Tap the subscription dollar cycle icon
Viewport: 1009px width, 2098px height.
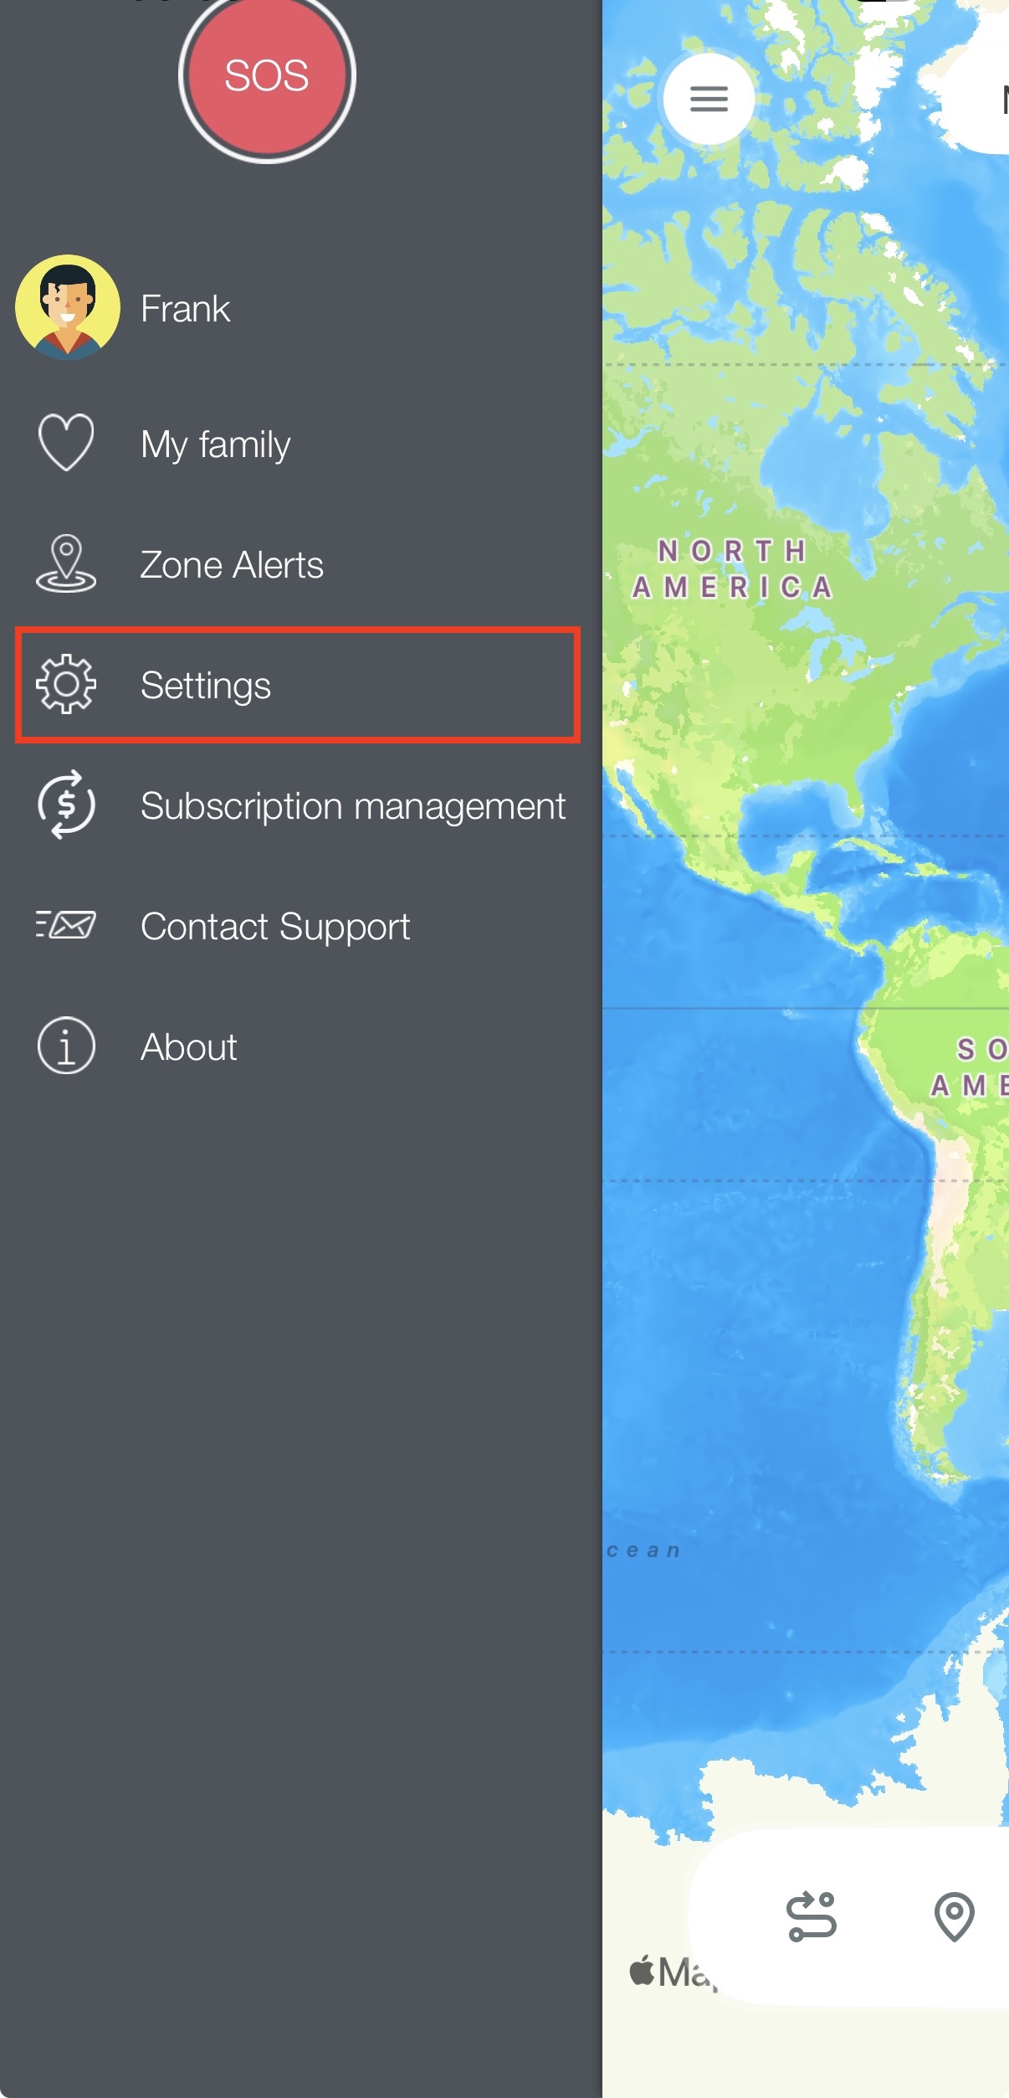pyautogui.click(x=66, y=805)
